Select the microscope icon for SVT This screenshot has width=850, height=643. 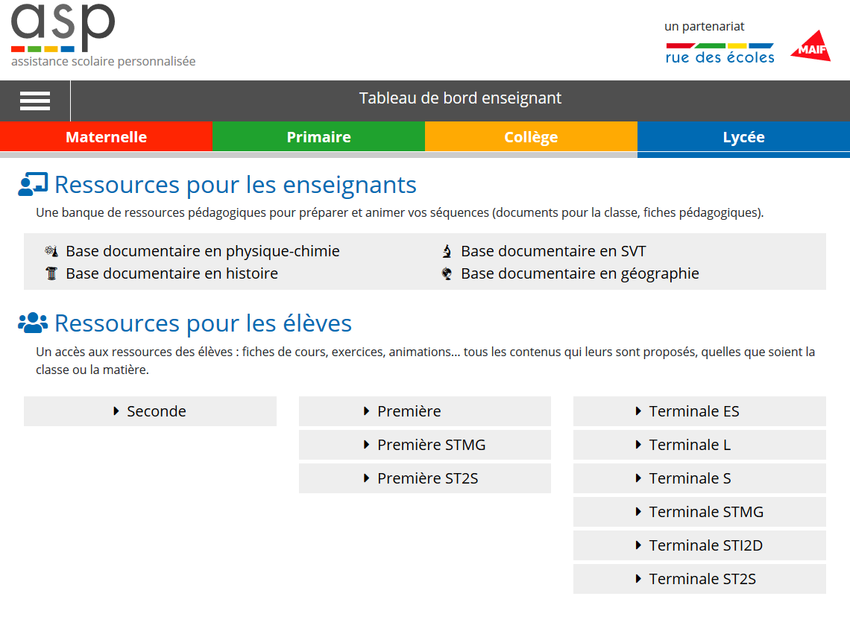coord(447,251)
